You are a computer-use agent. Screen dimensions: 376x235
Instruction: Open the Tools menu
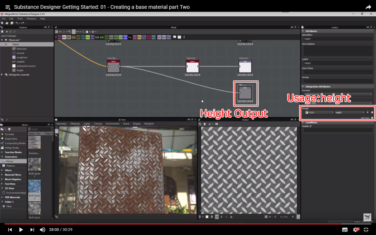(20, 18)
